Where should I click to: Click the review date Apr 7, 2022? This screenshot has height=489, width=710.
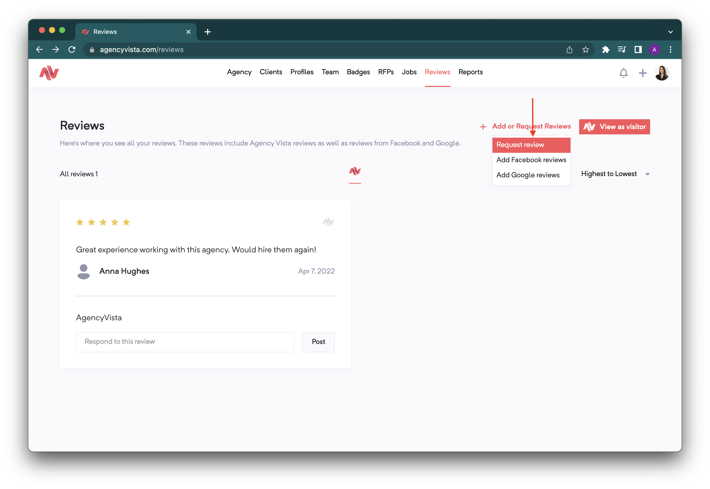316,272
